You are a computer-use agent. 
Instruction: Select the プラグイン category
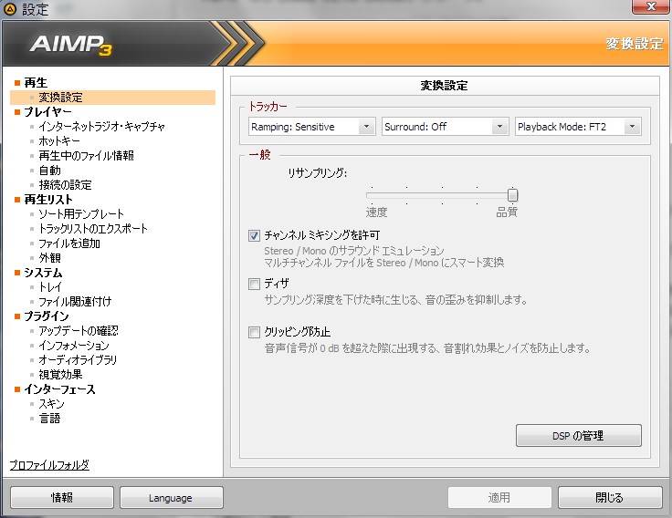[47, 316]
